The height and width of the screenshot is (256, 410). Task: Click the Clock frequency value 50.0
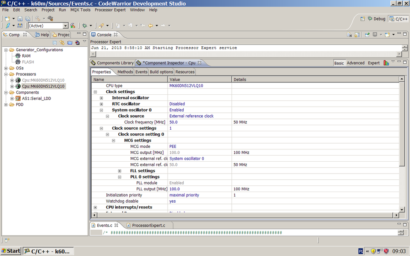click(x=173, y=122)
